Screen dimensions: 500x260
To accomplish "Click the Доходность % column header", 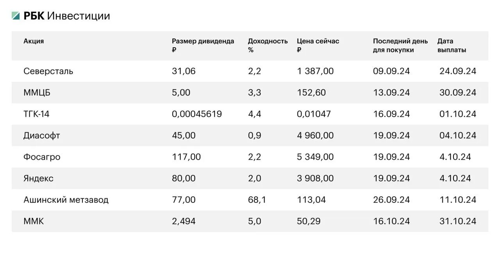I will pyautogui.click(x=268, y=45).
